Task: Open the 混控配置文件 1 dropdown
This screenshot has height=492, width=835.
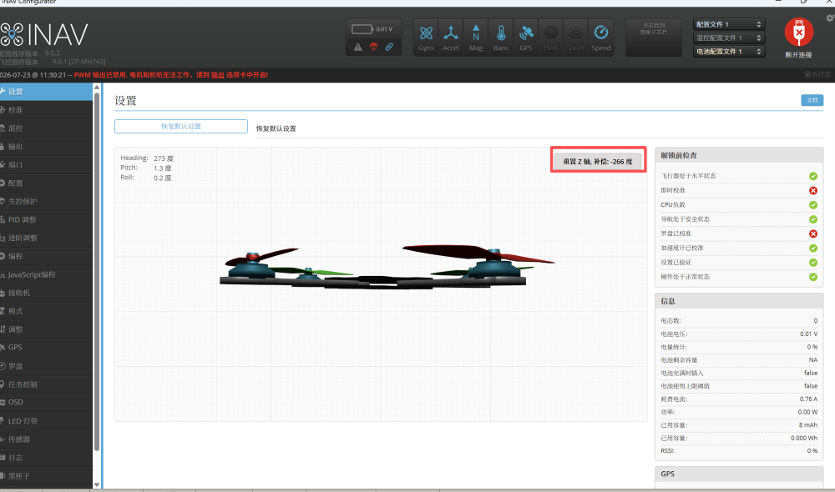Action: tap(728, 38)
